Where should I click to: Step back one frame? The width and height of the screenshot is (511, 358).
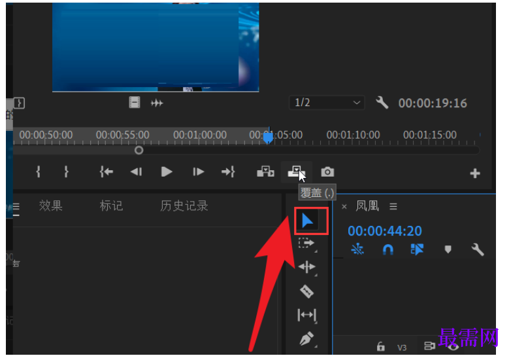click(x=136, y=171)
